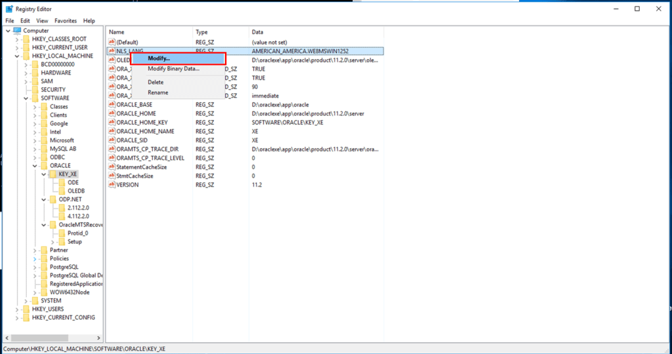Click the Name column header
The height and width of the screenshot is (354, 672).
[x=117, y=32]
